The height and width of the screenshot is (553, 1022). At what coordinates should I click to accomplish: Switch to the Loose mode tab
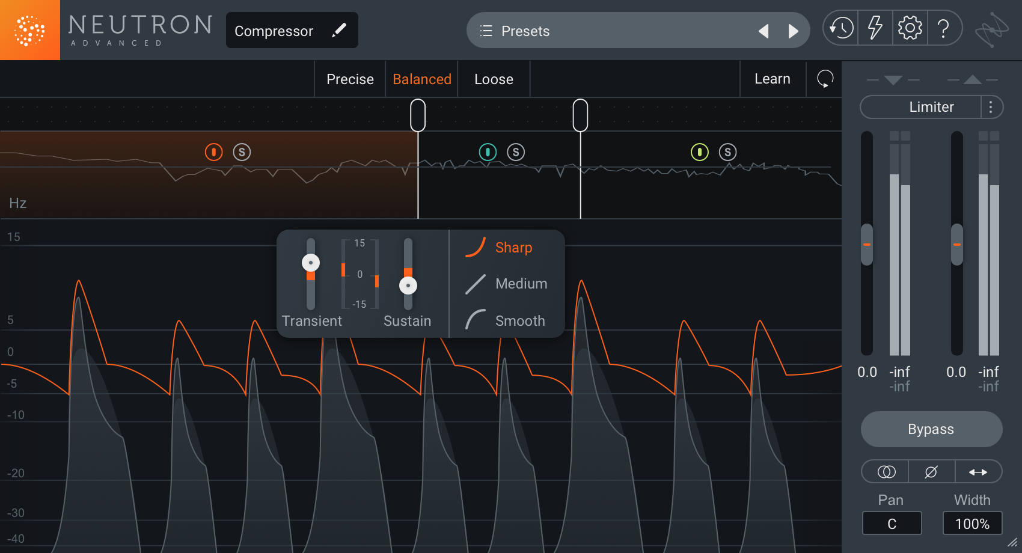click(494, 79)
